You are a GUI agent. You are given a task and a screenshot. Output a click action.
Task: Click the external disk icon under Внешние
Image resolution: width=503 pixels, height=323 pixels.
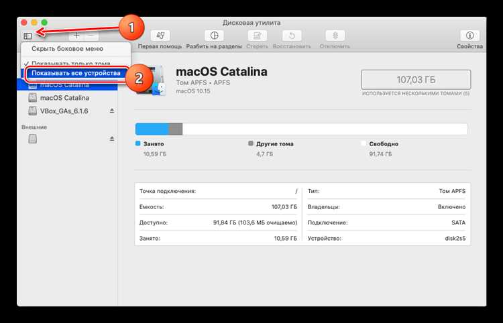(x=32, y=139)
